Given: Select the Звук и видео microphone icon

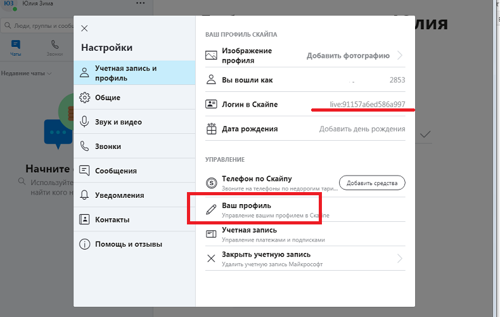Looking at the screenshot, I should (x=84, y=122).
